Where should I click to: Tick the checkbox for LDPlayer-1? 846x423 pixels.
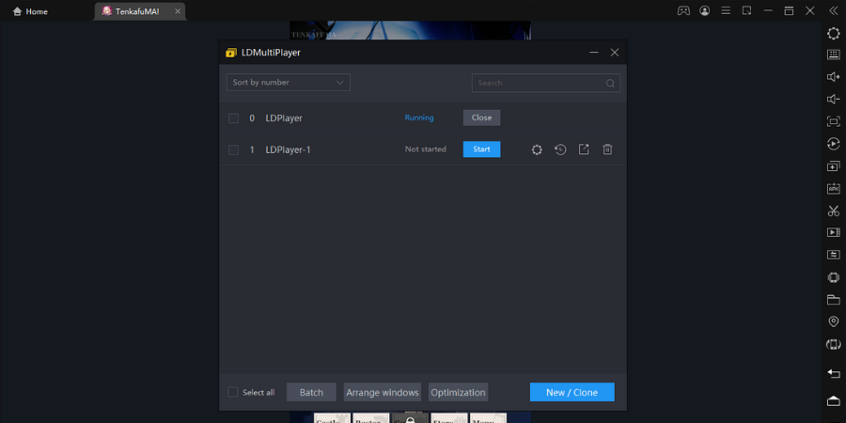pyautogui.click(x=234, y=150)
